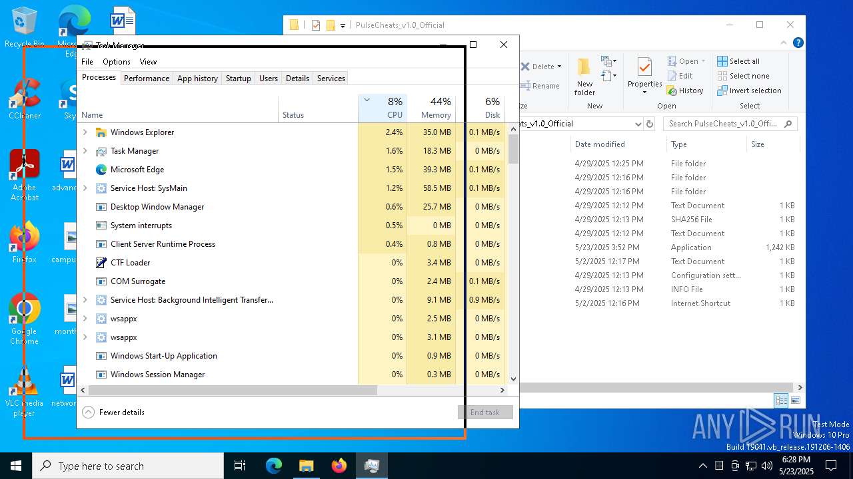The width and height of the screenshot is (853, 479).
Task: Click Search PulseCheats_v1.0_Official field
Action: (729, 124)
